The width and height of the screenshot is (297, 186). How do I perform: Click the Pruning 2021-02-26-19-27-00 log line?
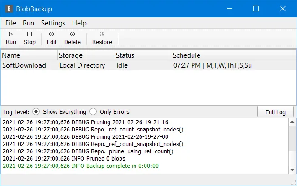pyautogui.click(x=85, y=137)
